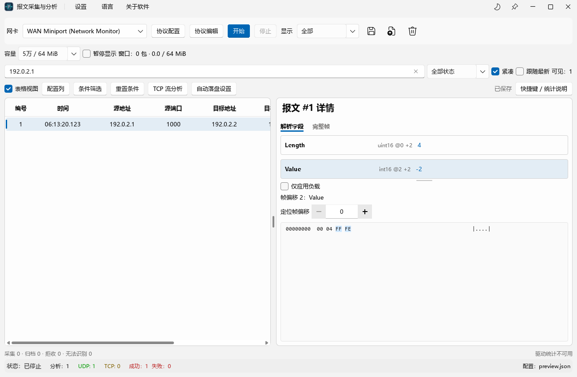
Task: Click the 重置条件 button
Action: (x=127, y=89)
